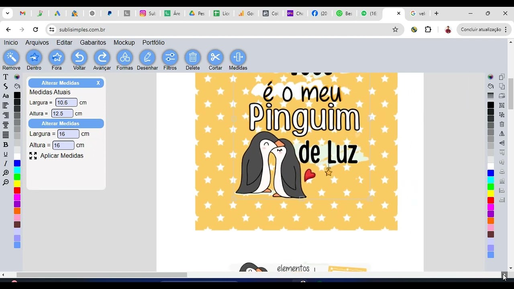Click the lower Alterar Medidas header
The height and width of the screenshot is (289, 514).
66,124
